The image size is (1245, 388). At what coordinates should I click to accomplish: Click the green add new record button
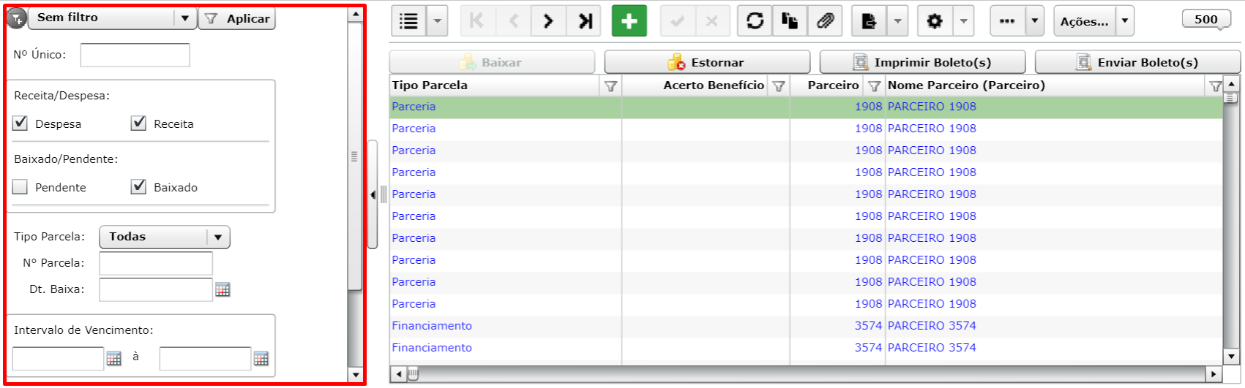pyautogui.click(x=629, y=21)
